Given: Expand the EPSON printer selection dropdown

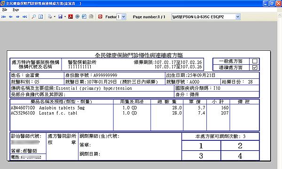Looking at the screenshot, I should click(x=238, y=17).
